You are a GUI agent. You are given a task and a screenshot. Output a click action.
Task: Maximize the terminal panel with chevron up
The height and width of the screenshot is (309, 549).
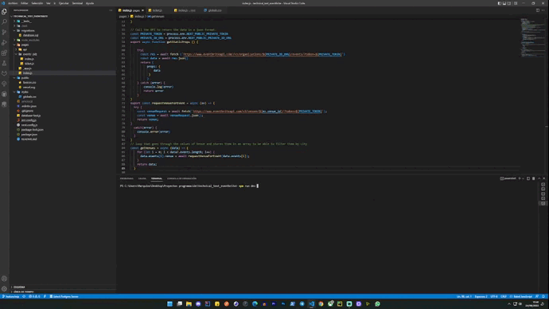pos(539,178)
